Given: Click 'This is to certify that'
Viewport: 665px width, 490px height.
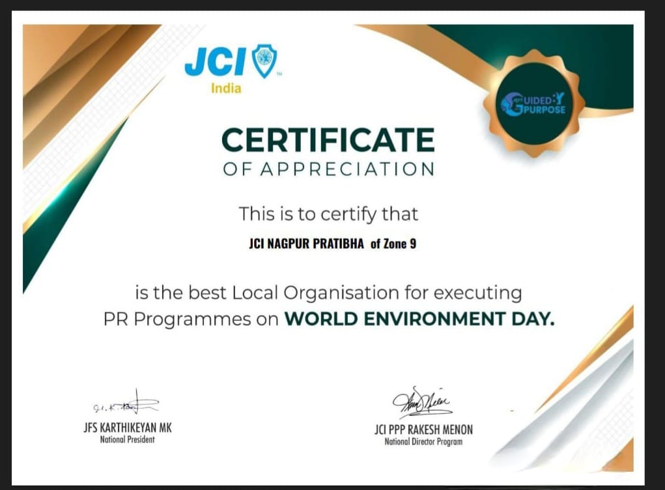Looking at the screenshot, I should tap(328, 214).
